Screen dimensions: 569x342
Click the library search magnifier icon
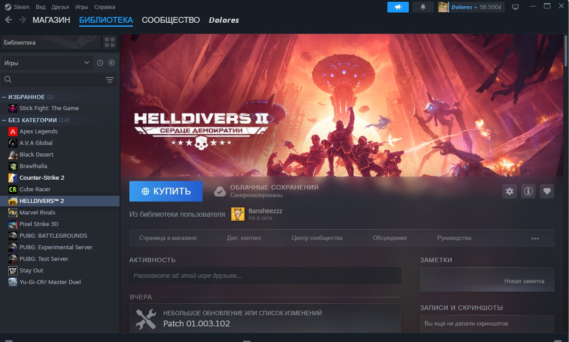coord(8,79)
